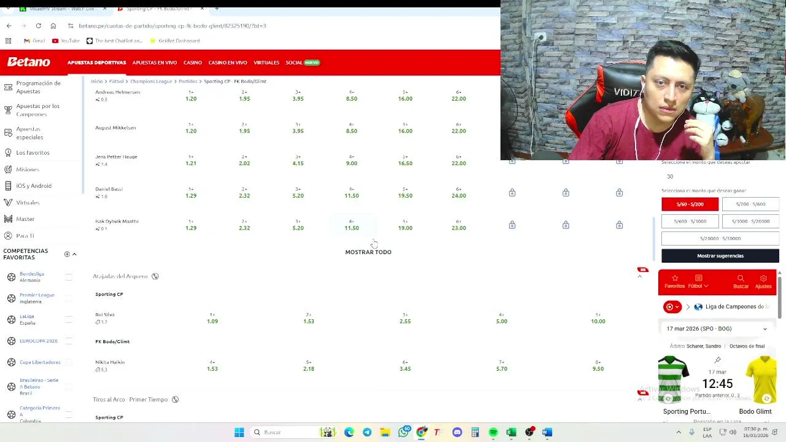Open Programación de Apuestas sidebar item
786x442 pixels.
38,87
